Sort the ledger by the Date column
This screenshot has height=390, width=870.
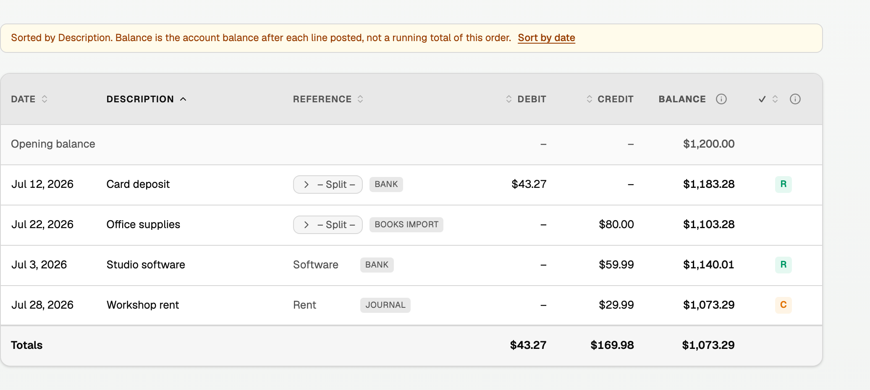pos(29,99)
